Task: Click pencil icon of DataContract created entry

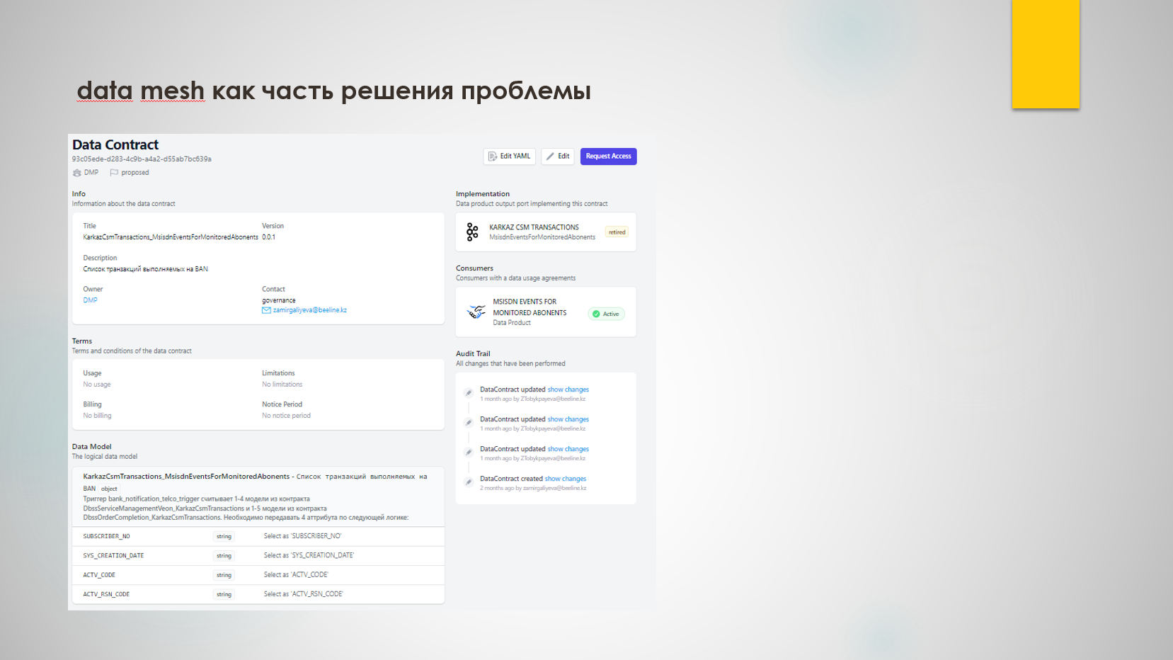Action: tap(469, 482)
